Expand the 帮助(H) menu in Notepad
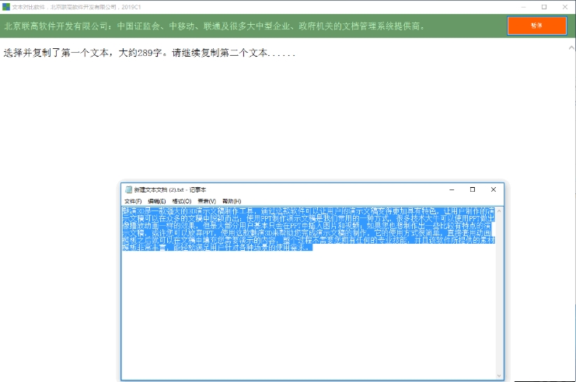The width and height of the screenshot is (576, 382). (232, 201)
